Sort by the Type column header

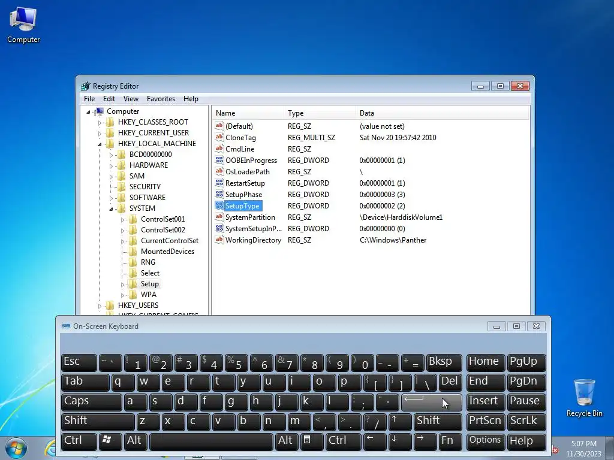320,113
